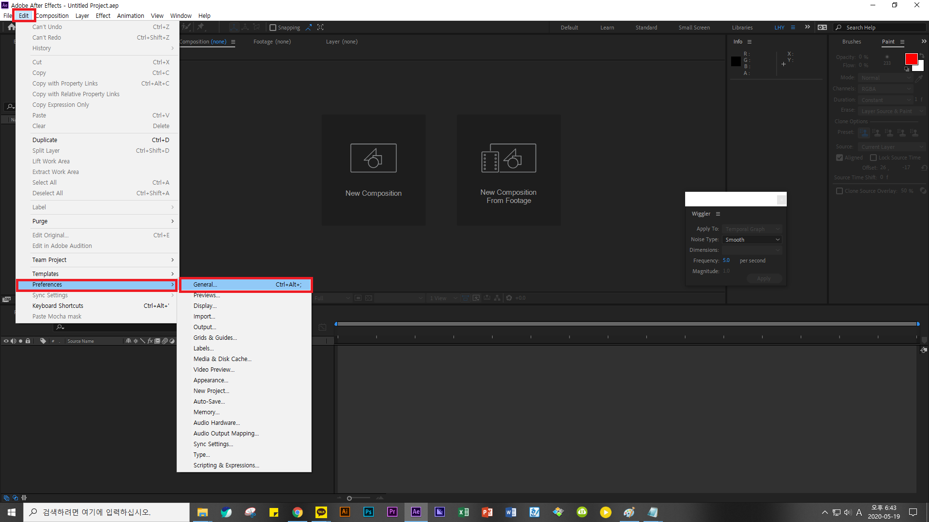This screenshot has width=929, height=522.
Task: Open the Premiere Pro taskbar icon
Action: point(392,512)
